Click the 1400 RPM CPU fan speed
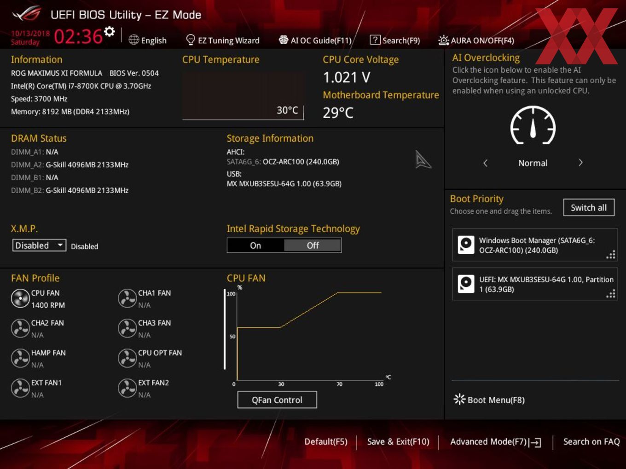This screenshot has height=469, width=626. tap(48, 305)
